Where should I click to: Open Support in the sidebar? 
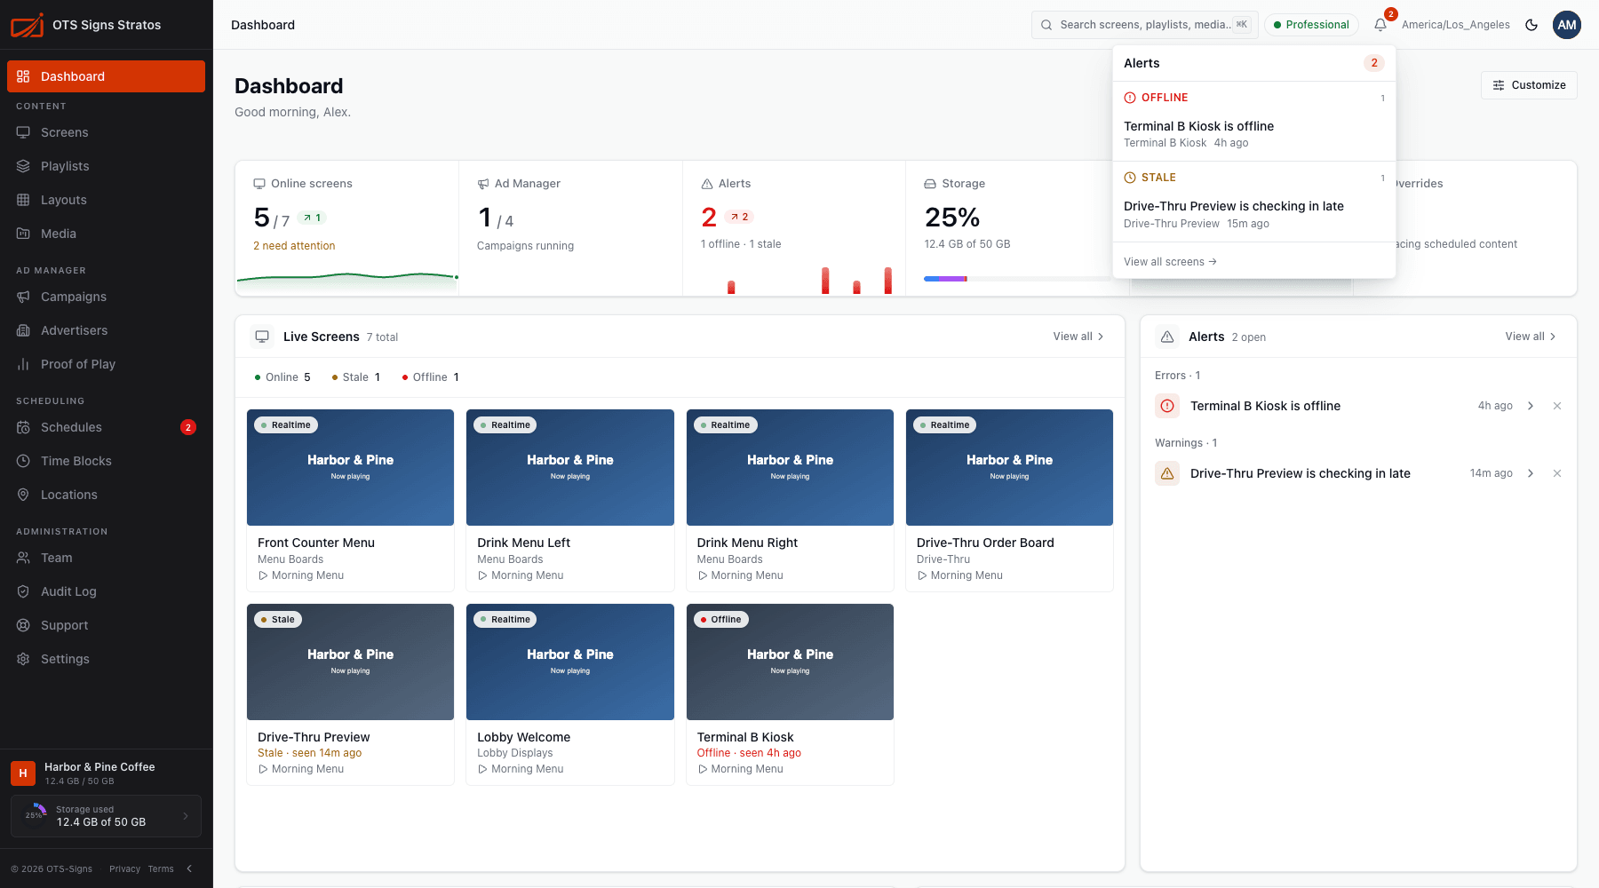coord(106,625)
